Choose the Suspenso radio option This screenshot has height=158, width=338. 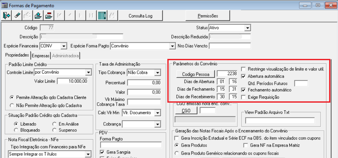coord(54,130)
